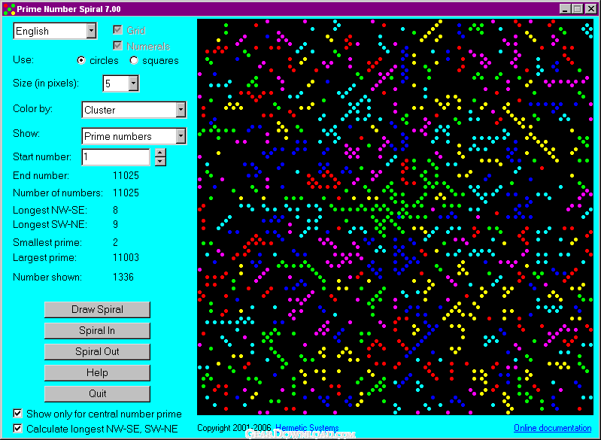
Task: Open Help via the Help button
Action: click(x=97, y=373)
